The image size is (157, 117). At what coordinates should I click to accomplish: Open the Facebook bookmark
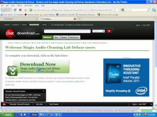19,15
